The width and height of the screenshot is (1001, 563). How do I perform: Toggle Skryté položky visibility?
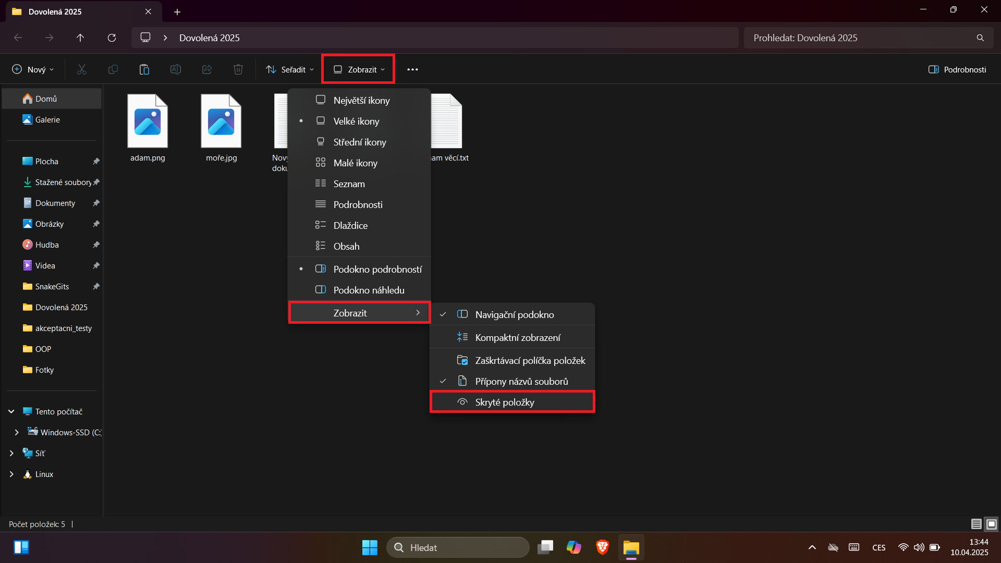coord(504,402)
